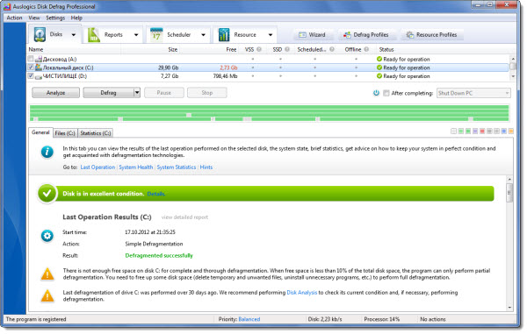Click the VSS column help icon
The image size is (527, 334).
pyautogui.click(x=259, y=49)
